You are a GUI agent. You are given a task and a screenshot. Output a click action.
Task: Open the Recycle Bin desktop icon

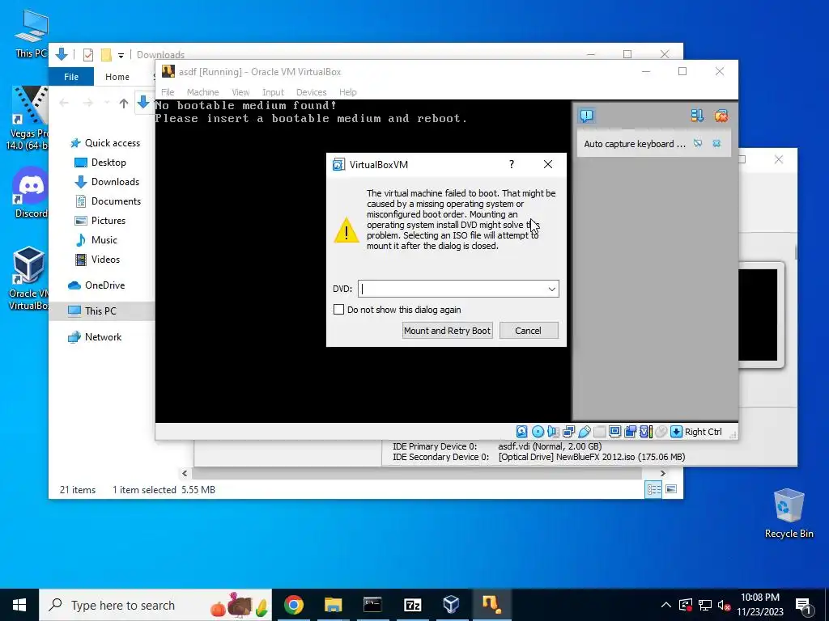click(x=789, y=513)
